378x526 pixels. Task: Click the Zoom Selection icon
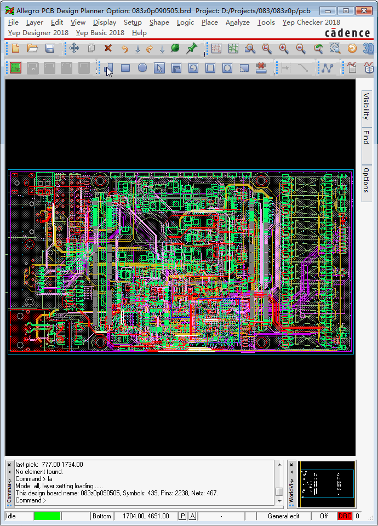point(335,49)
